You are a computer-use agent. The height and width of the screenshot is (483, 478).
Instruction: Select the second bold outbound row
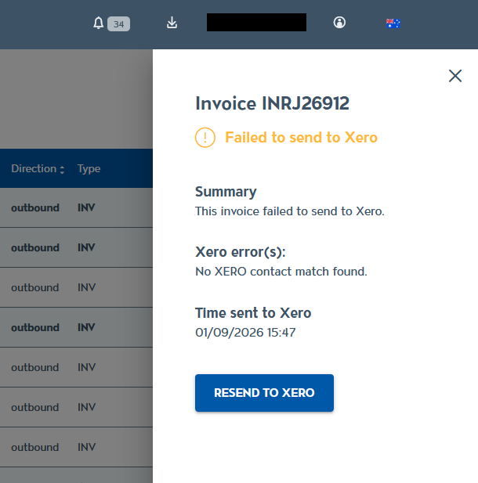pos(76,247)
